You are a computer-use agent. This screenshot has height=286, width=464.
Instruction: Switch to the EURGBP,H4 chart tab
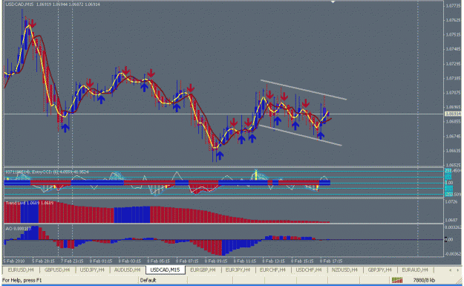[x=203, y=270]
